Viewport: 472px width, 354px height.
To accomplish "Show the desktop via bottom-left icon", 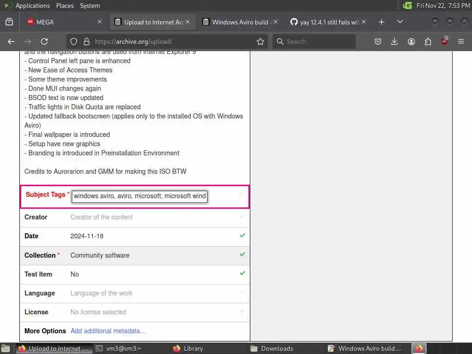I will (6, 349).
